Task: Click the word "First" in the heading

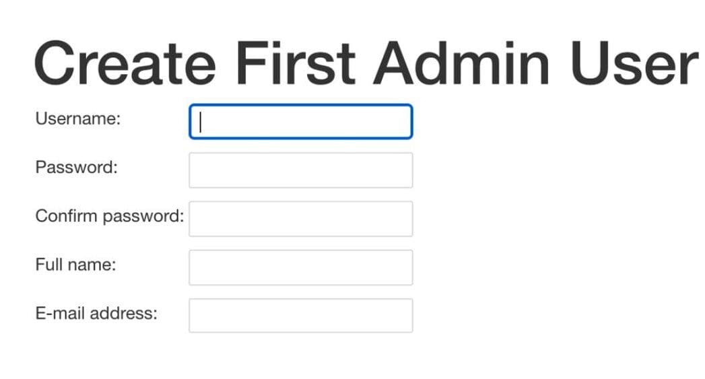Action: (x=295, y=63)
